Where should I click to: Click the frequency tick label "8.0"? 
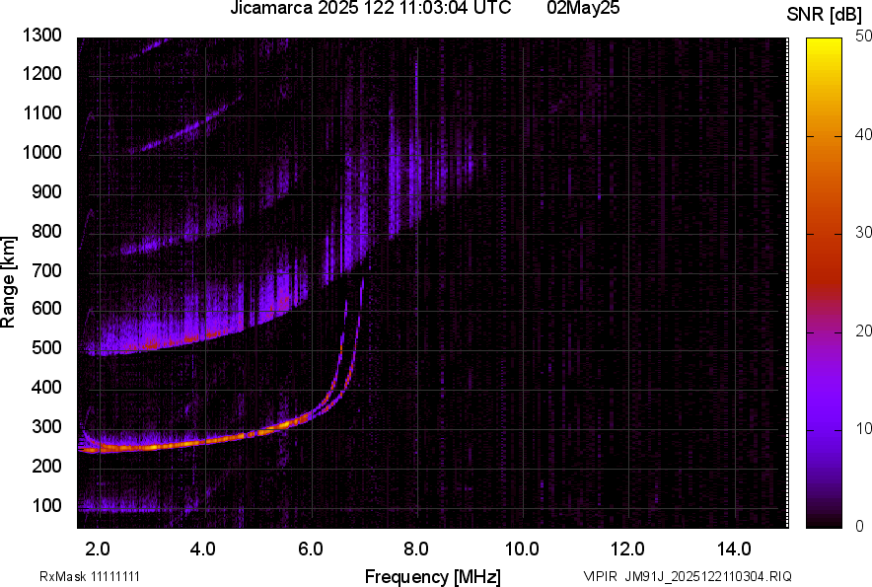pos(416,550)
